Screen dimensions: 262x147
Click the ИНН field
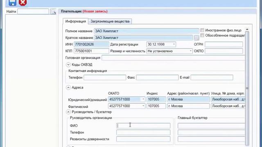(91, 45)
